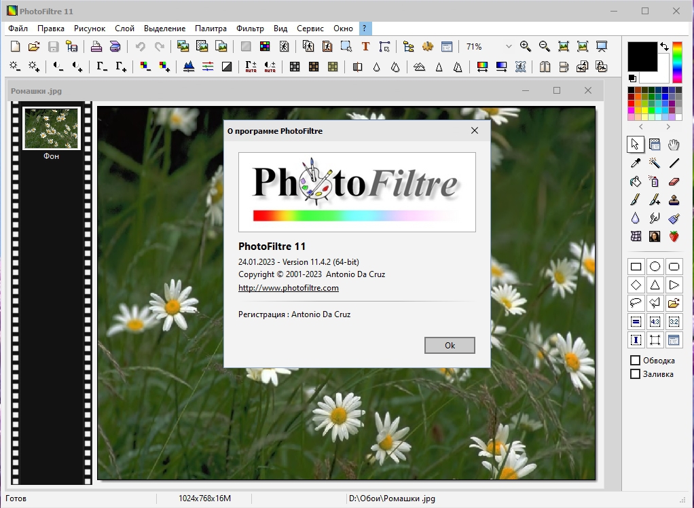Raise gamma with the Γ plus icon
The height and width of the screenshot is (508, 694).
tap(121, 67)
